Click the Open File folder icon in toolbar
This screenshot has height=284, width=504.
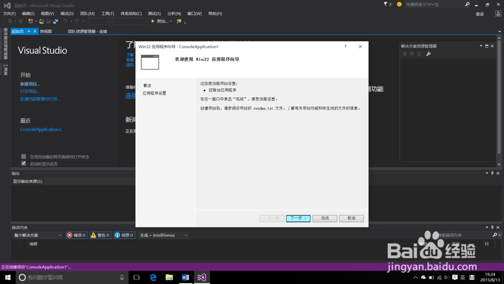tap(41, 21)
